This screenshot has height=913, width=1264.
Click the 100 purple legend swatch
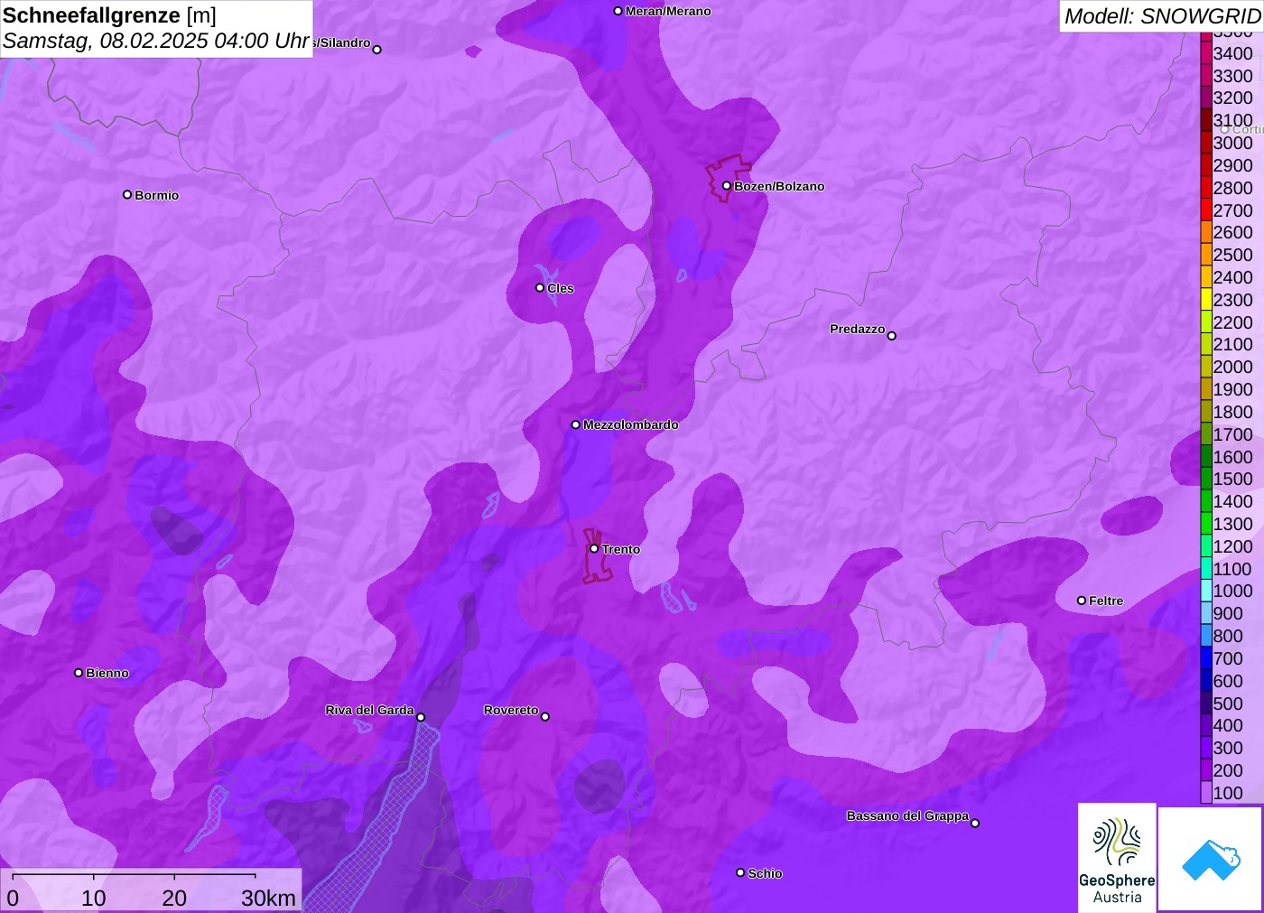[1206, 793]
